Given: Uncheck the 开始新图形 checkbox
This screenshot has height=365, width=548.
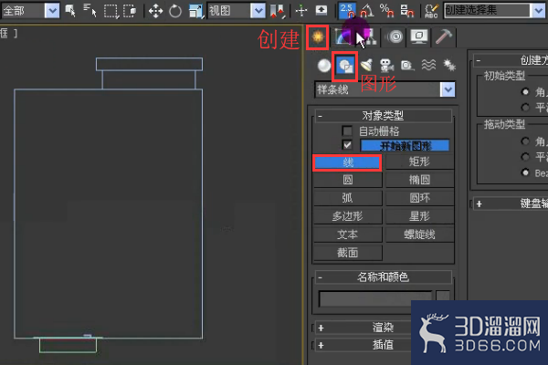Looking at the screenshot, I should coord(347,145).
